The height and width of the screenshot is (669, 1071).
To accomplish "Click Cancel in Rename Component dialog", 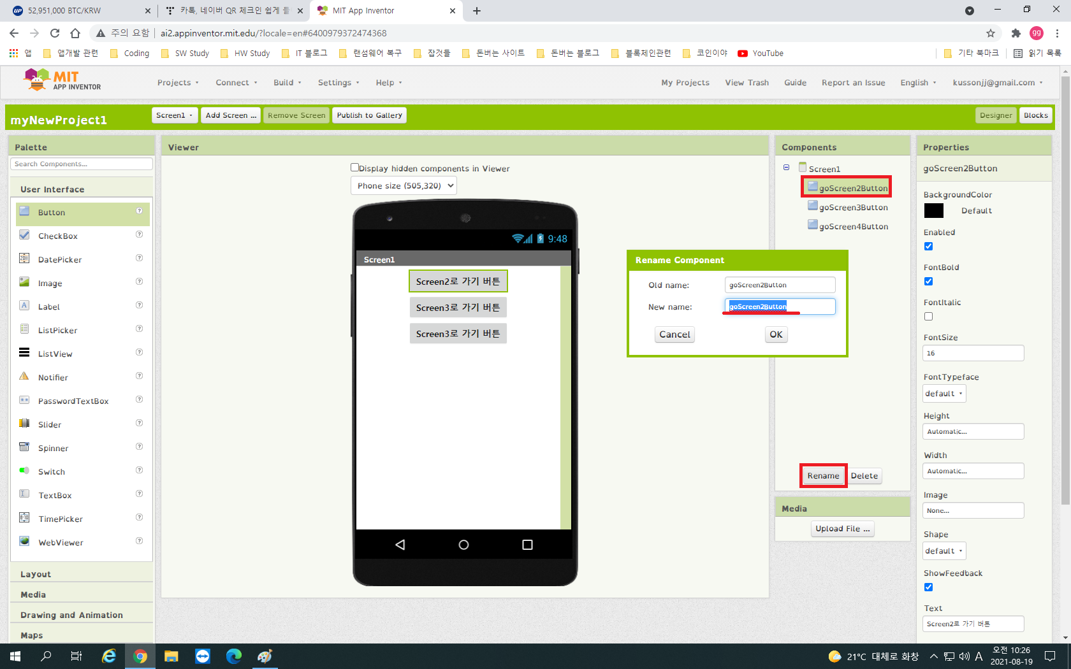I will pos(674,334).
